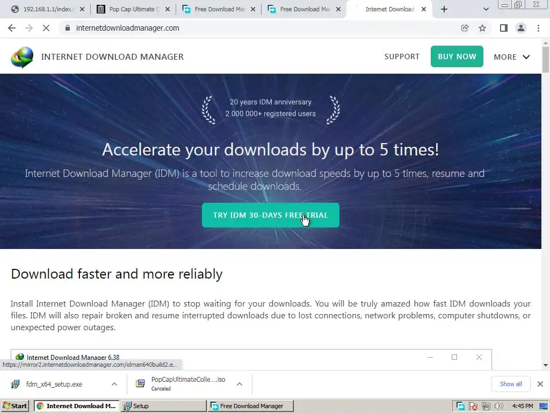Open fdm_x64_setup.exe from downloads bar
This screenshot has width=550, height=413.
click(54, 384)
